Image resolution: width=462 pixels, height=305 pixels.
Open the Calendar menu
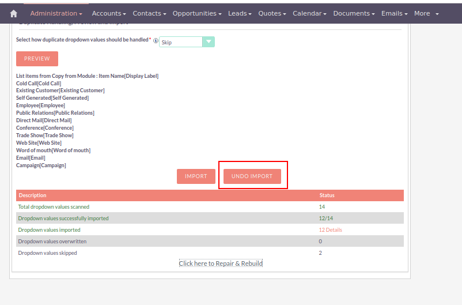point(309,13)
